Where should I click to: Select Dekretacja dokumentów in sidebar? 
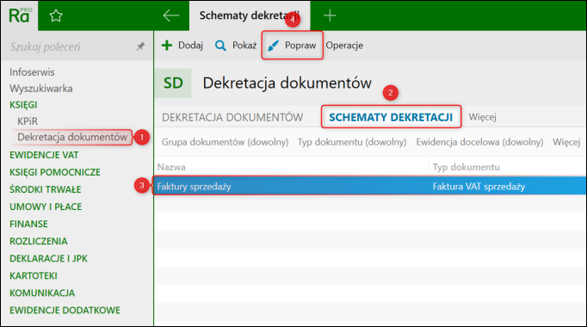point(72,137)
